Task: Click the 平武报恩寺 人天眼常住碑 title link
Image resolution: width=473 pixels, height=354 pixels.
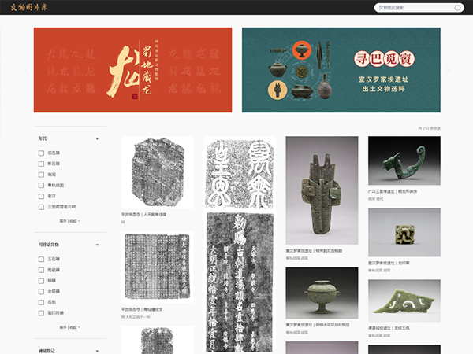Action: pyautogui.click(x=143, y=214)
